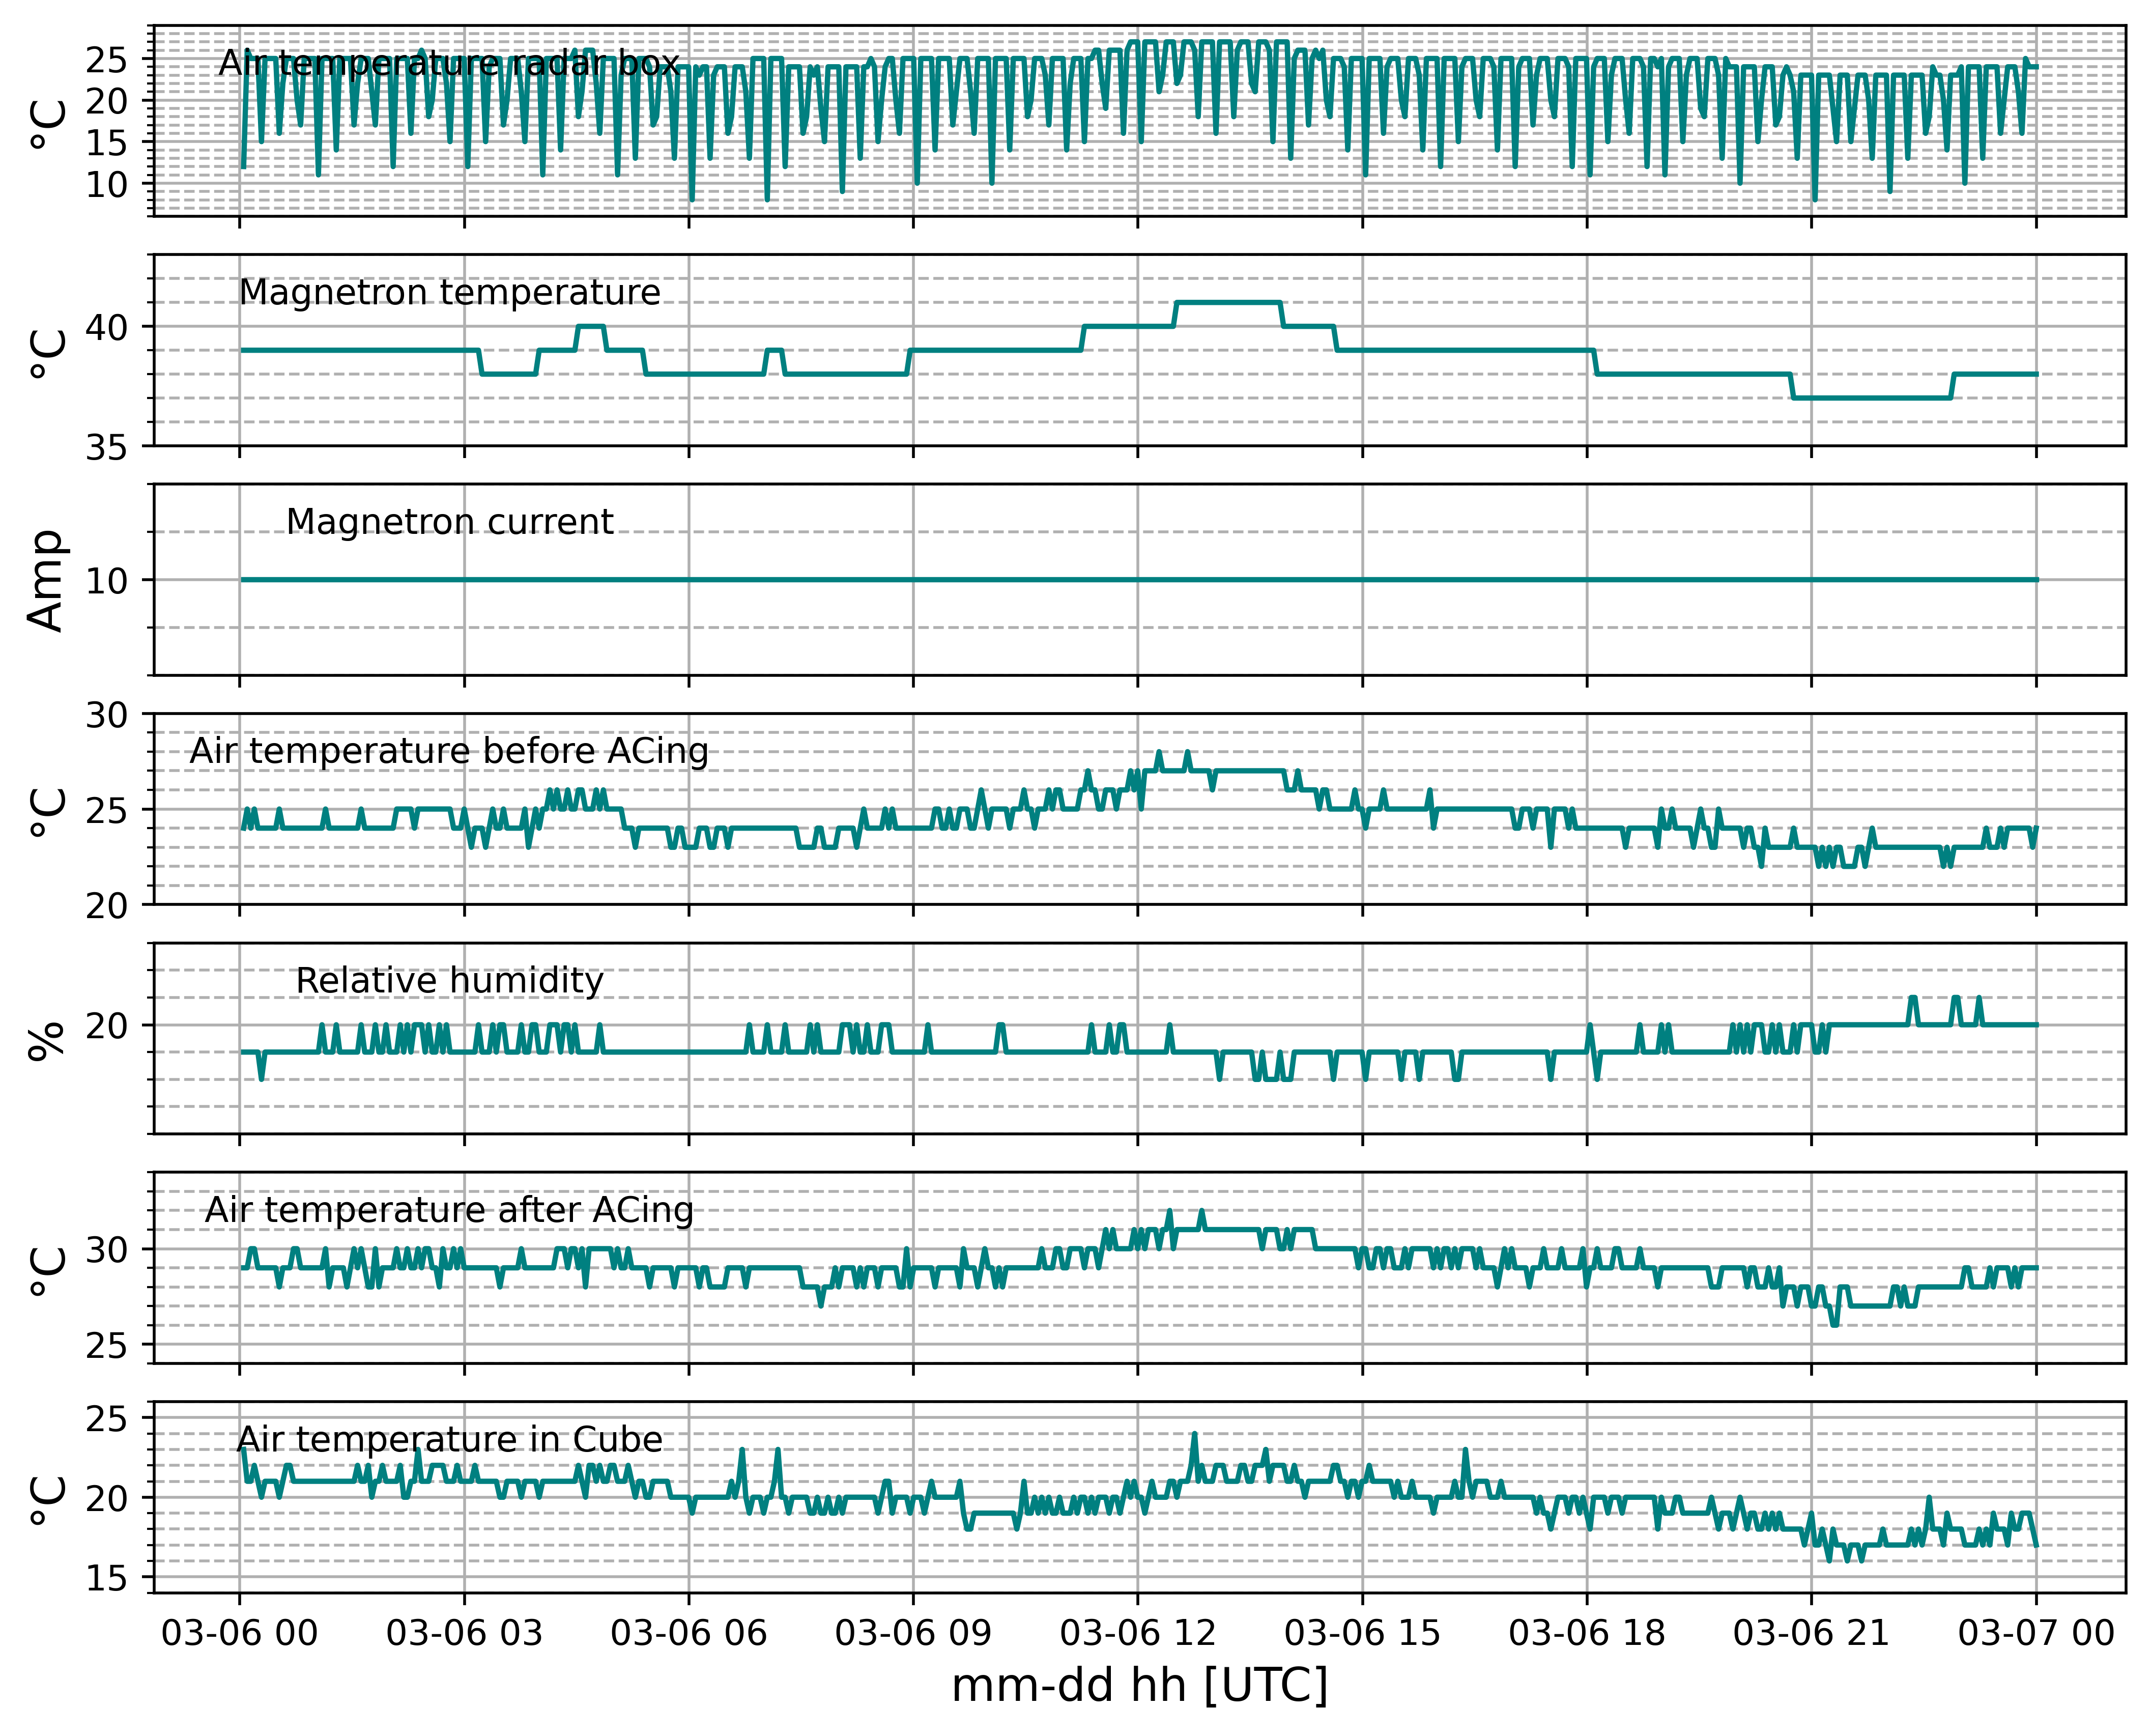Click the "03-06 00" time tick label

point(239,1633)
